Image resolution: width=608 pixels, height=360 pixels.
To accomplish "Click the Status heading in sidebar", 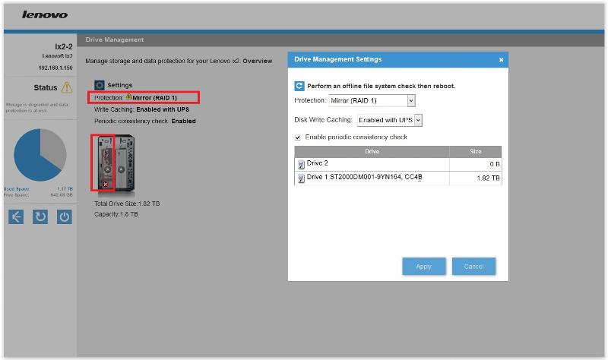I will (x=46, y=87).
